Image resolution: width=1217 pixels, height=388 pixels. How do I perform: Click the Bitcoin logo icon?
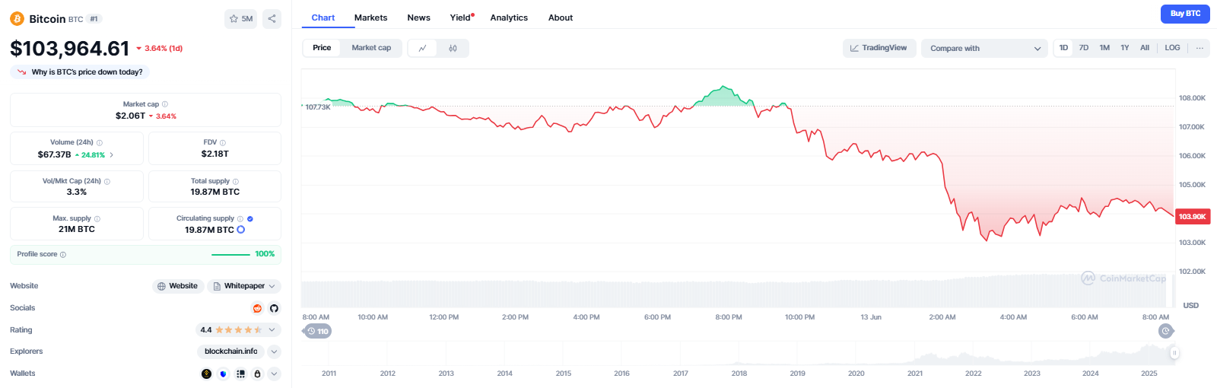17,18
